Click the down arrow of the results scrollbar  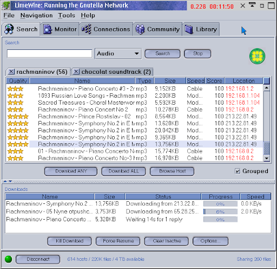(267, 158)
